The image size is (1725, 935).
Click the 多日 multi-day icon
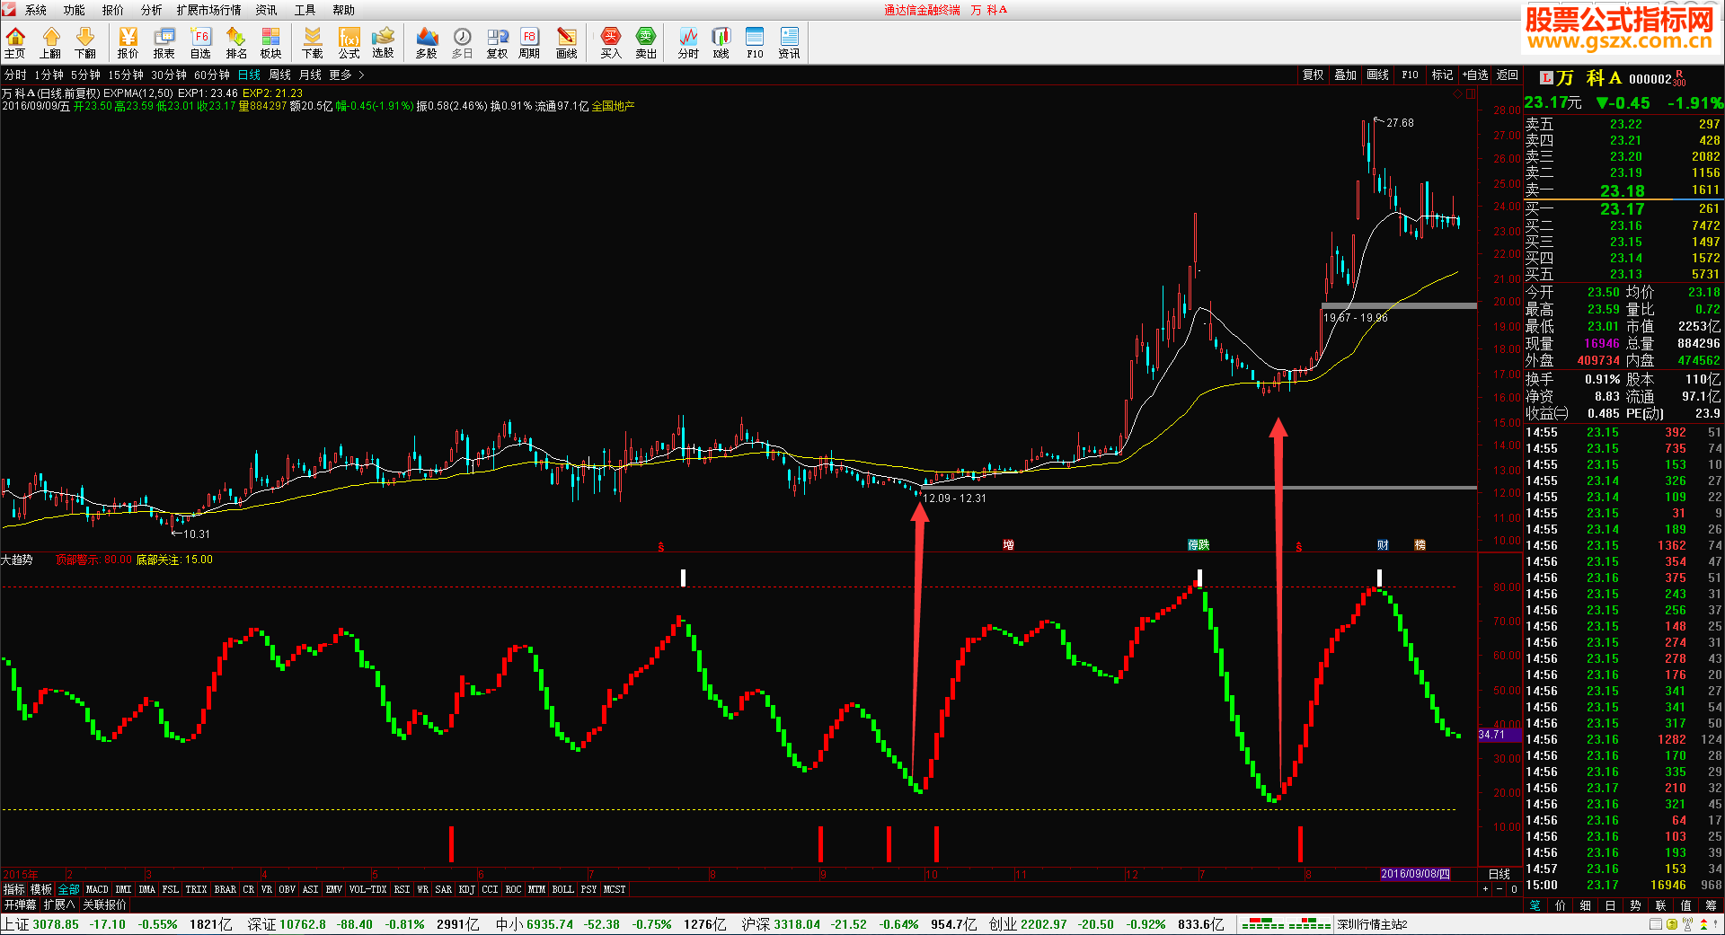click(462, 42)
